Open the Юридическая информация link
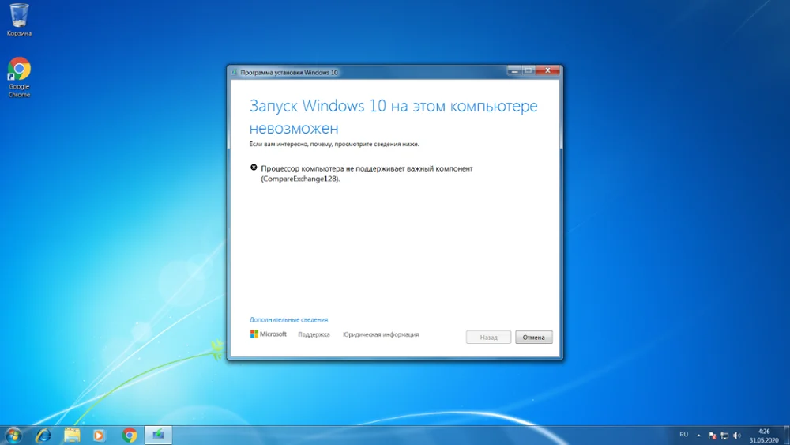 (381, 334)
